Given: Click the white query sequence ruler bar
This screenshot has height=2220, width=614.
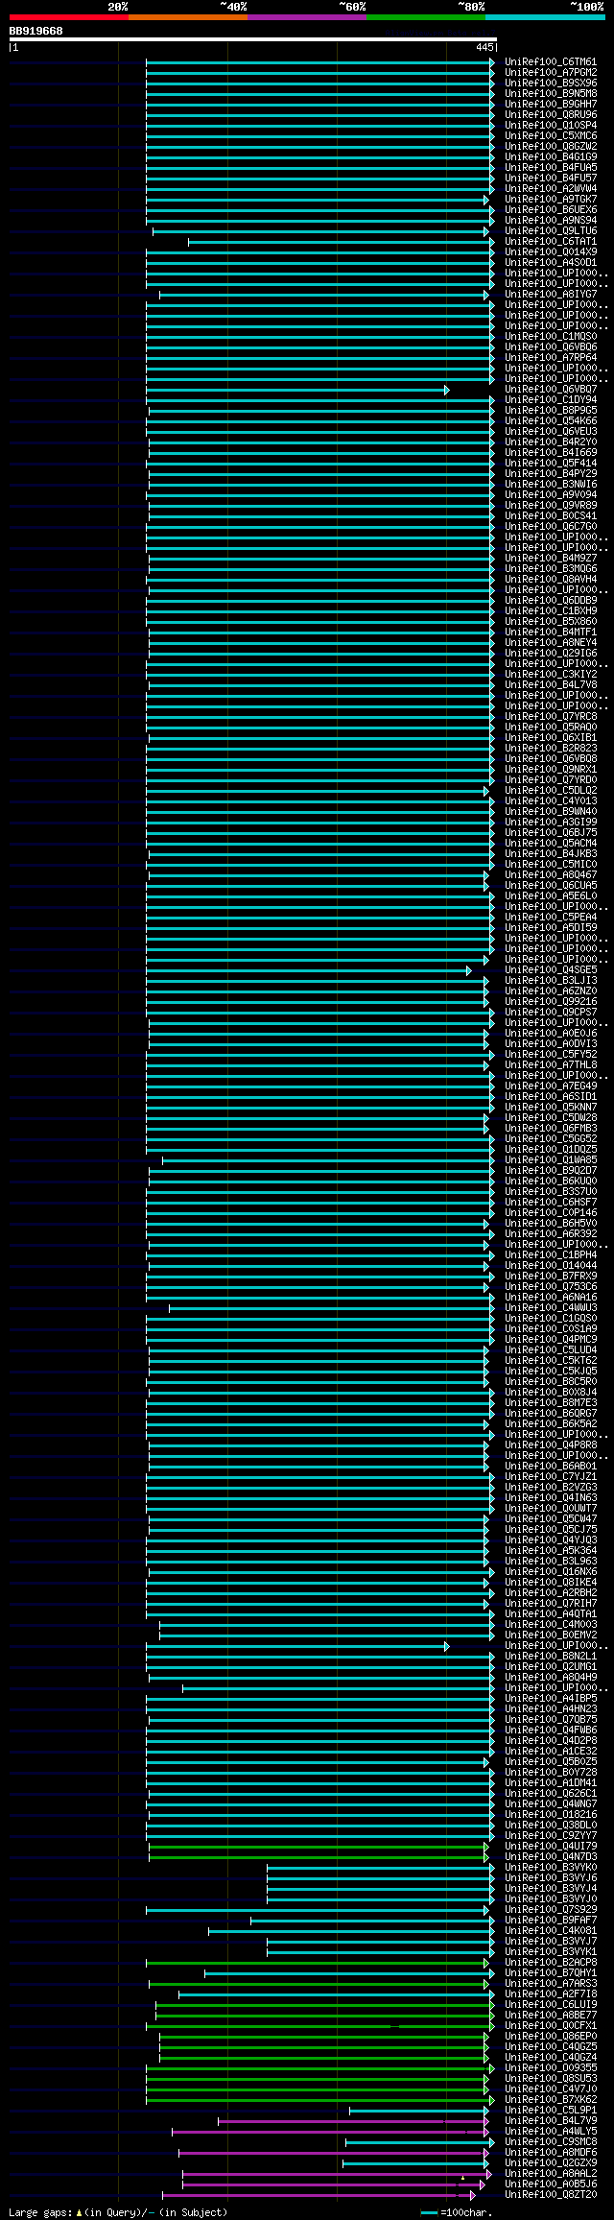Looking at the screenshot, I should (x=252, y=39).
